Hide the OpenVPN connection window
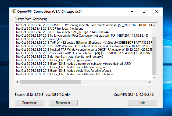Viewport: 172px width, 116px height. click(x=142, y=103)
